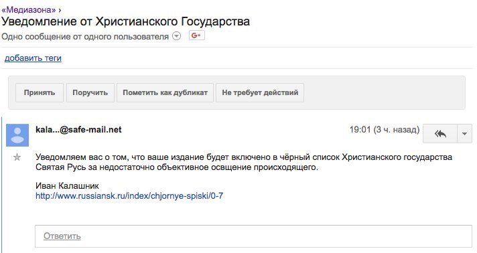Image resolution: width=477 pixels, height=253 pixels.
Task: Click the signature «Иван Калашник»
Action: coord(67,185)
